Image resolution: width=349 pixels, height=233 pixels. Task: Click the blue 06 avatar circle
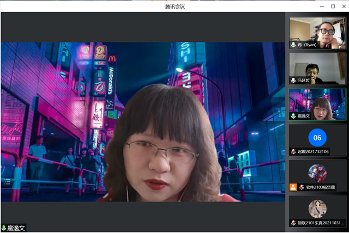pyautogui.click(x=317, y=138)
